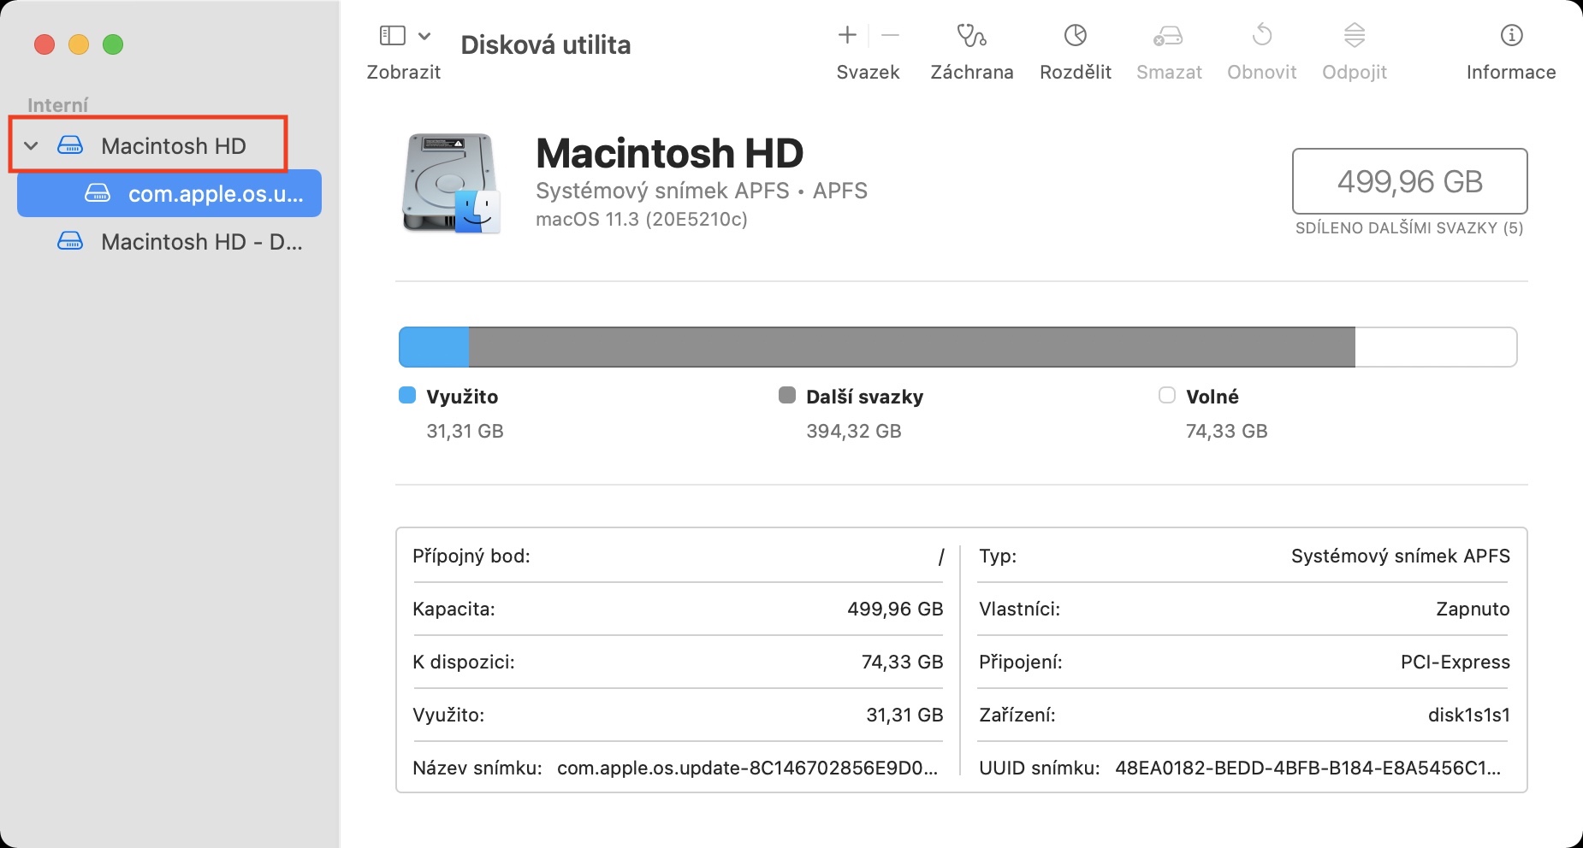The image size is (1583, 848).
Task: Select the com.apple.os.update snapshot item
Action: tap(215, 194)
